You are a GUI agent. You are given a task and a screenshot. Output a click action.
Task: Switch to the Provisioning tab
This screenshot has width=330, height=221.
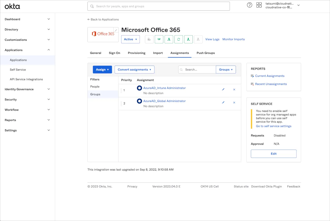[136, 53]
